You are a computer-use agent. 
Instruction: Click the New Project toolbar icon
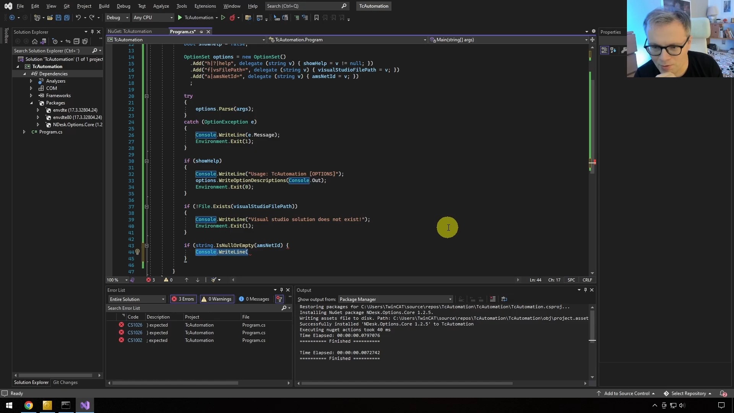point(37,18)
